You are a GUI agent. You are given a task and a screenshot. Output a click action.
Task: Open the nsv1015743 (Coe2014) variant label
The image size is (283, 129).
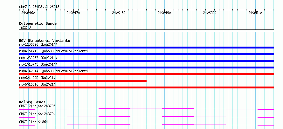coord(38,64)
